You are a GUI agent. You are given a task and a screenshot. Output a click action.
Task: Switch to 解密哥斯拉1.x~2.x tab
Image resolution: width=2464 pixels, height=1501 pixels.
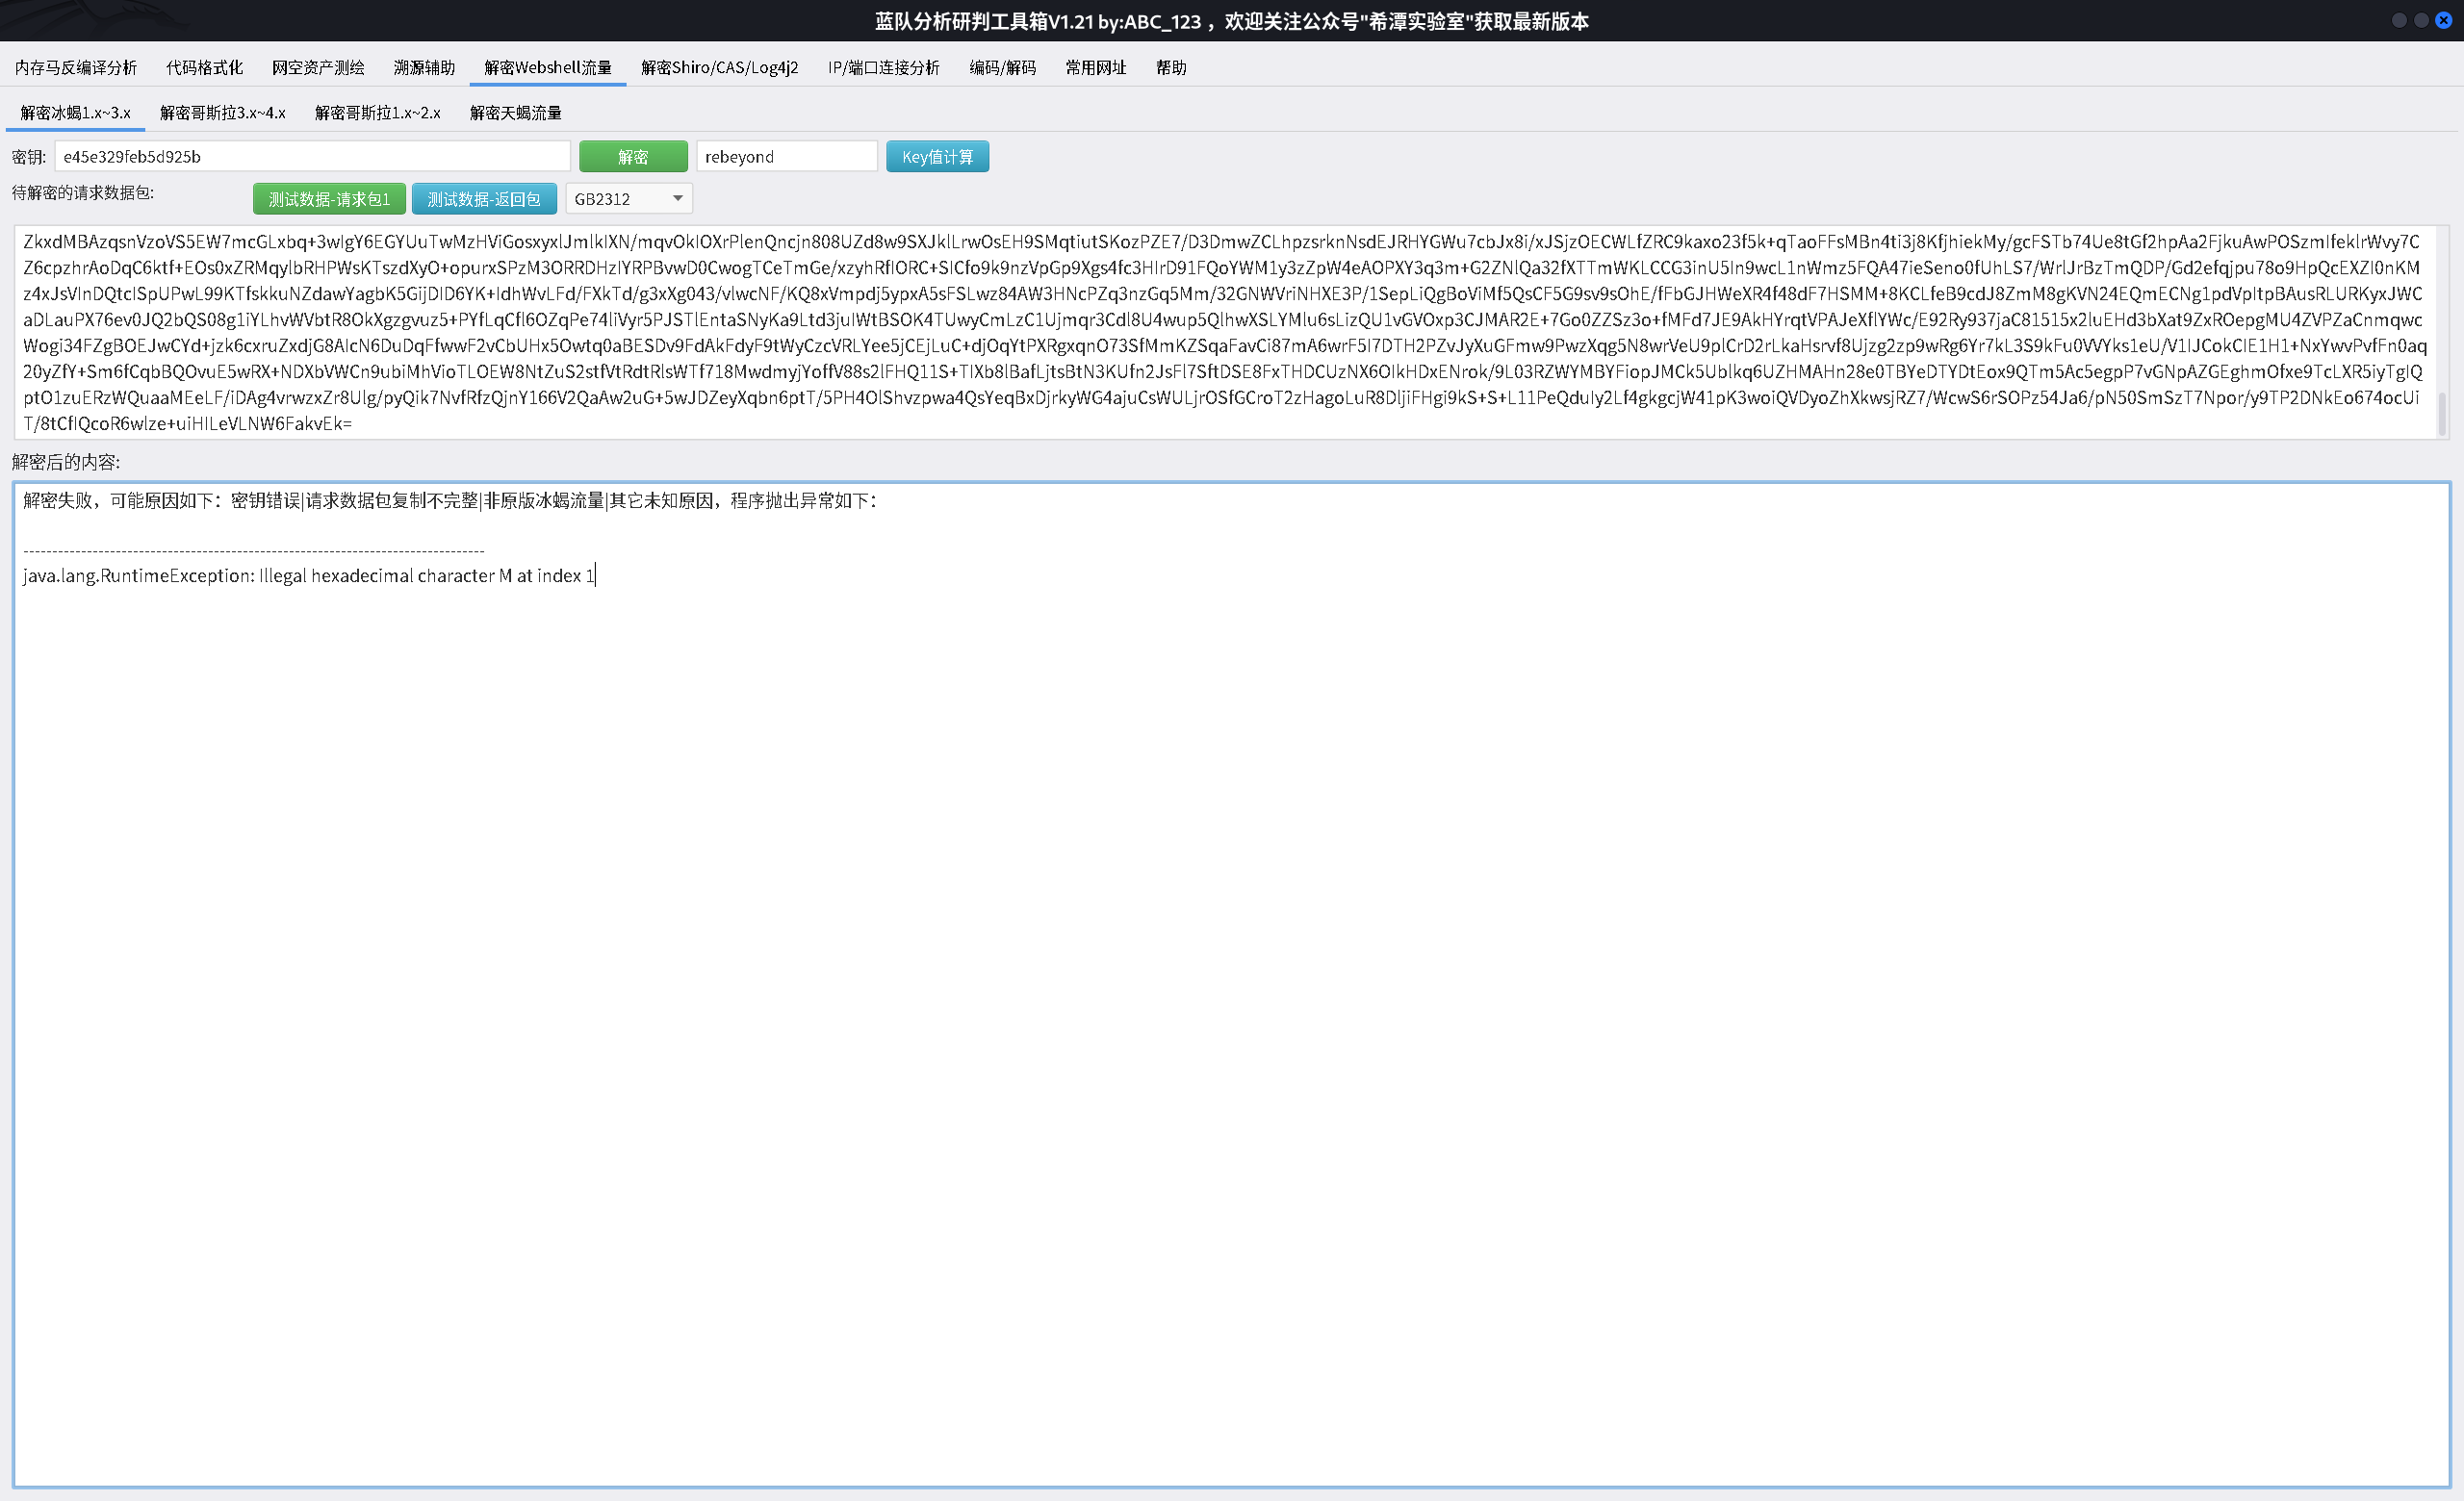(x=377, y=113)
